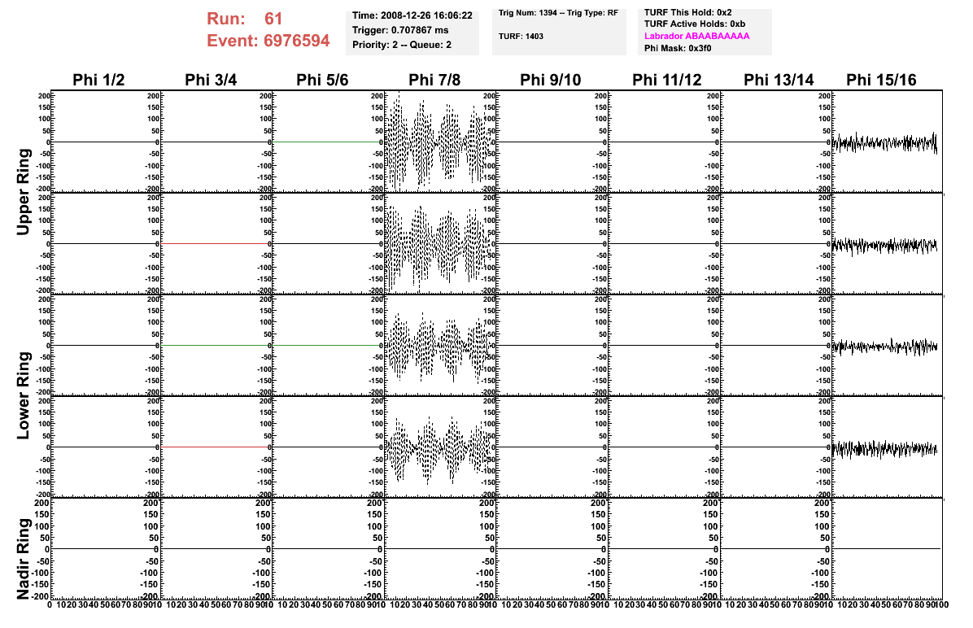The height and width of the screenshot is (628, 973).
Task: Click the Phi 7/8 column header
Action: pyautogui.click(x=434, y=80)
